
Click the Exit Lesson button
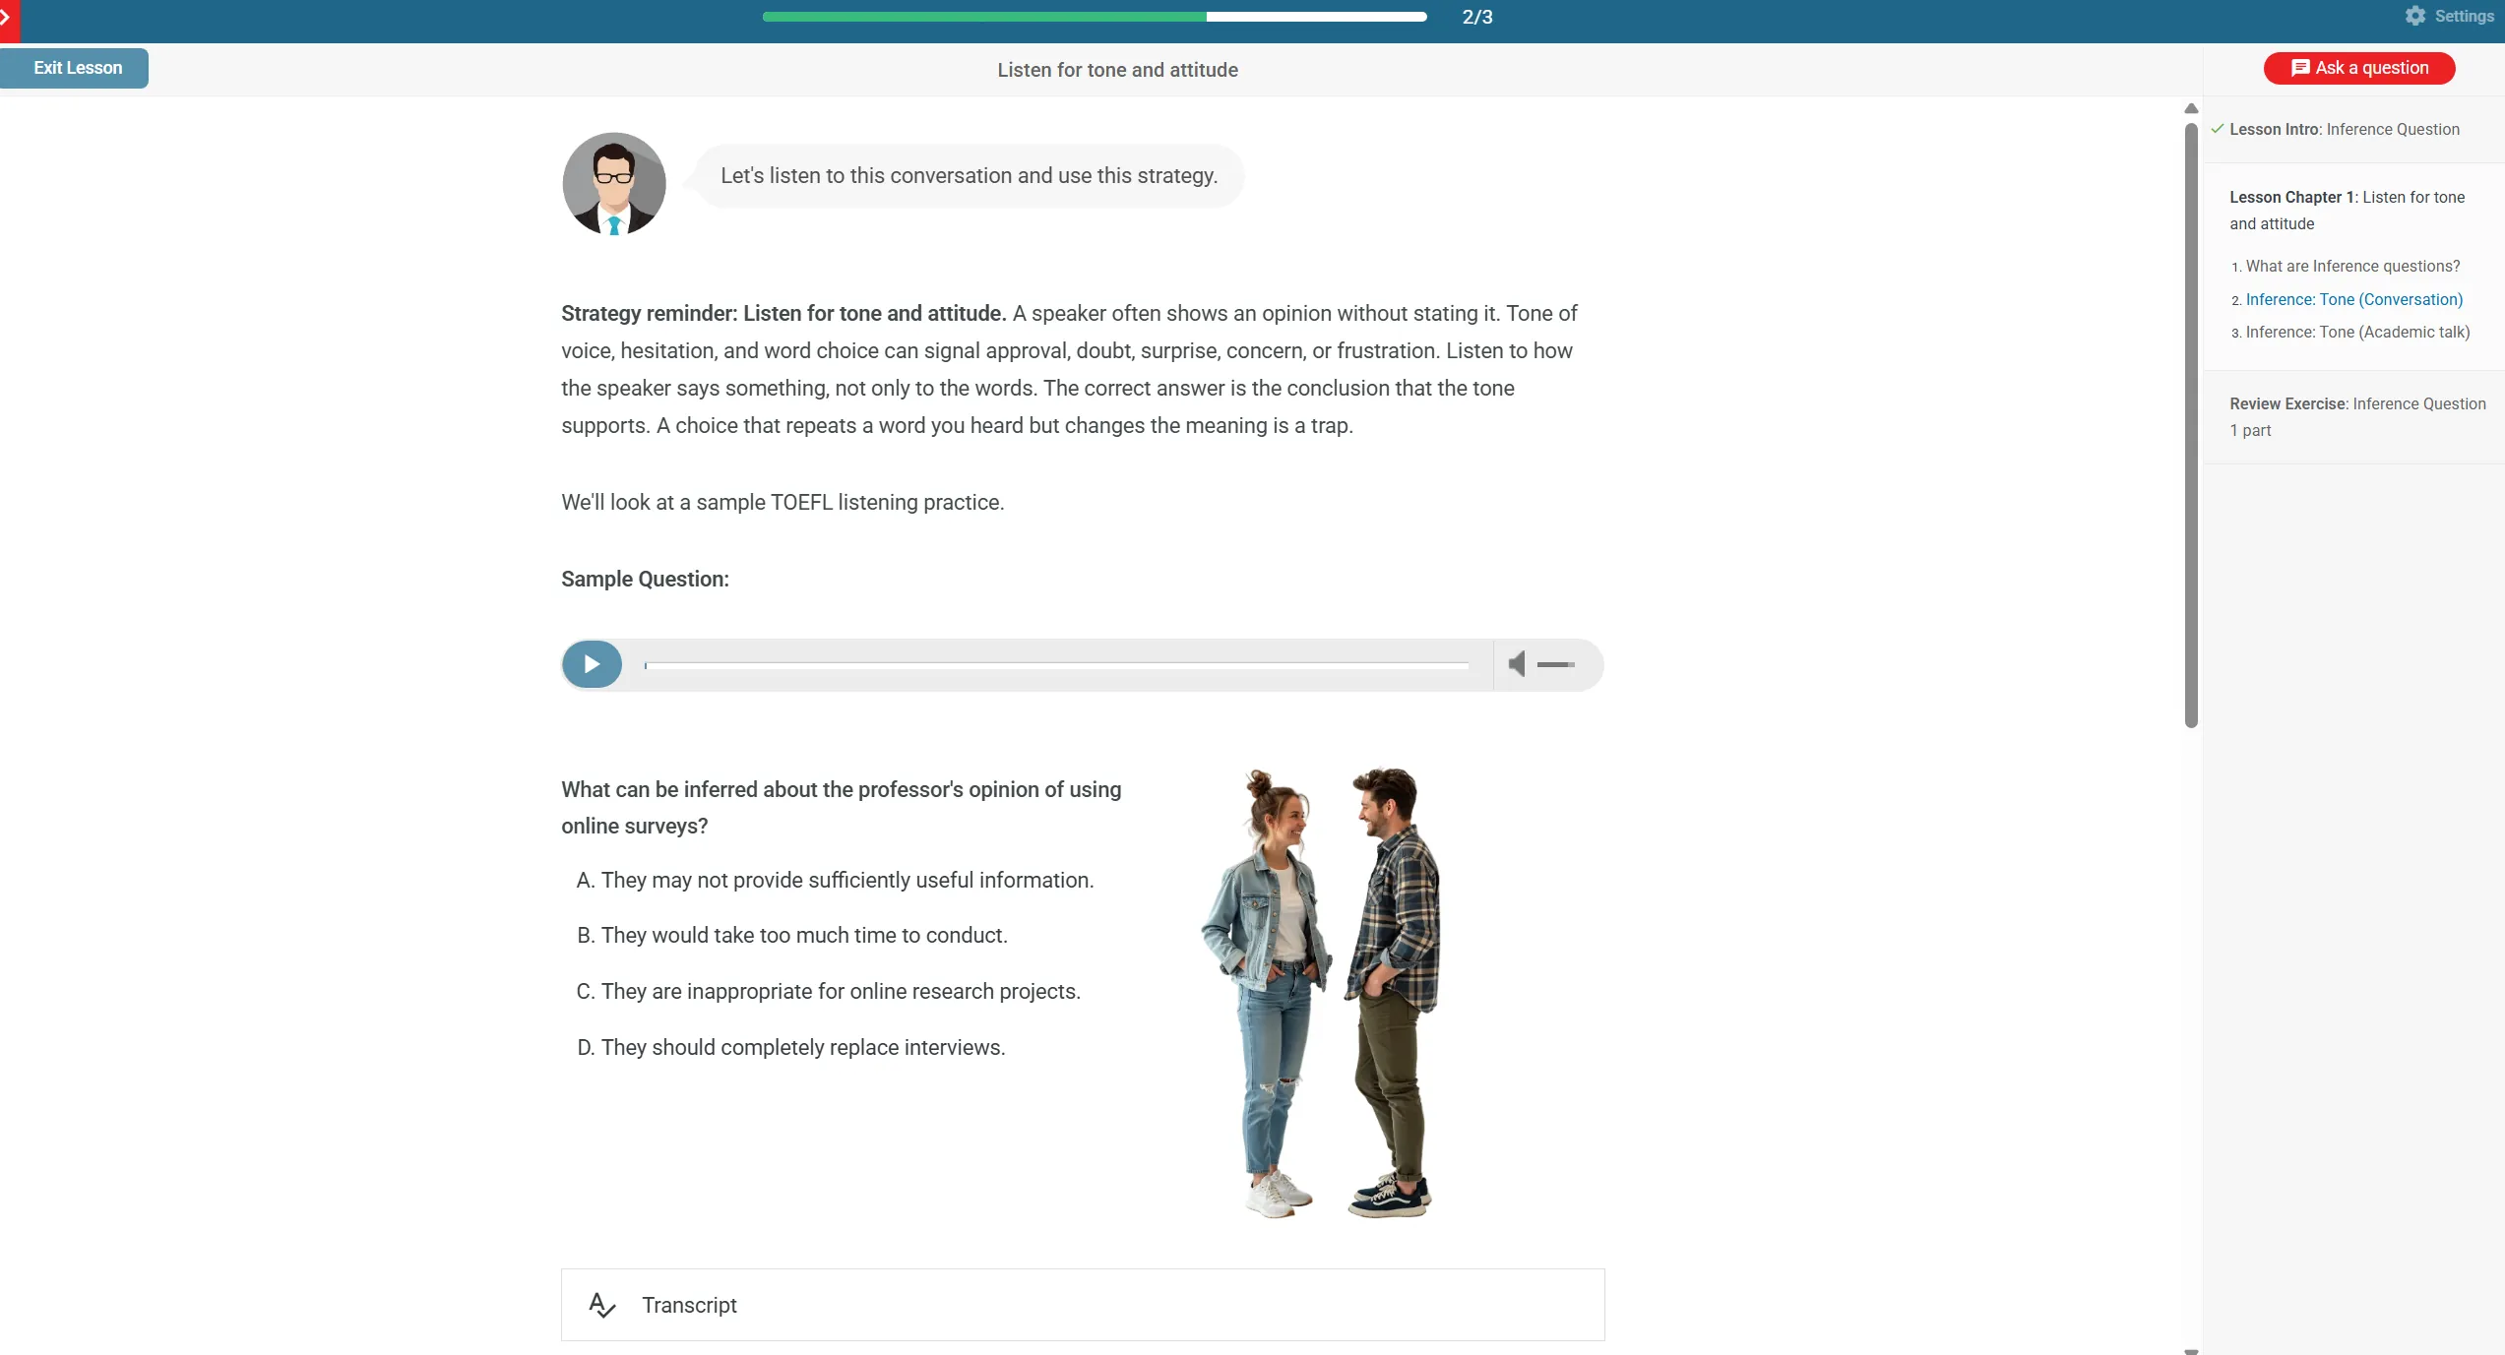(x=75, y=68)
